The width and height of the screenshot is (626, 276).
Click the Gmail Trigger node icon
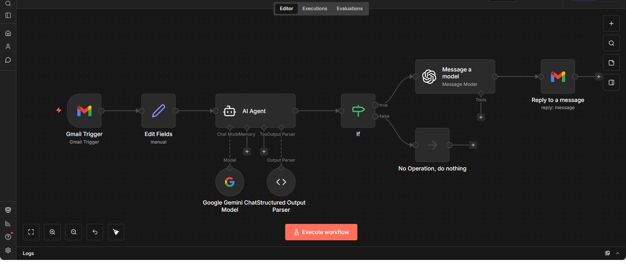84,111
